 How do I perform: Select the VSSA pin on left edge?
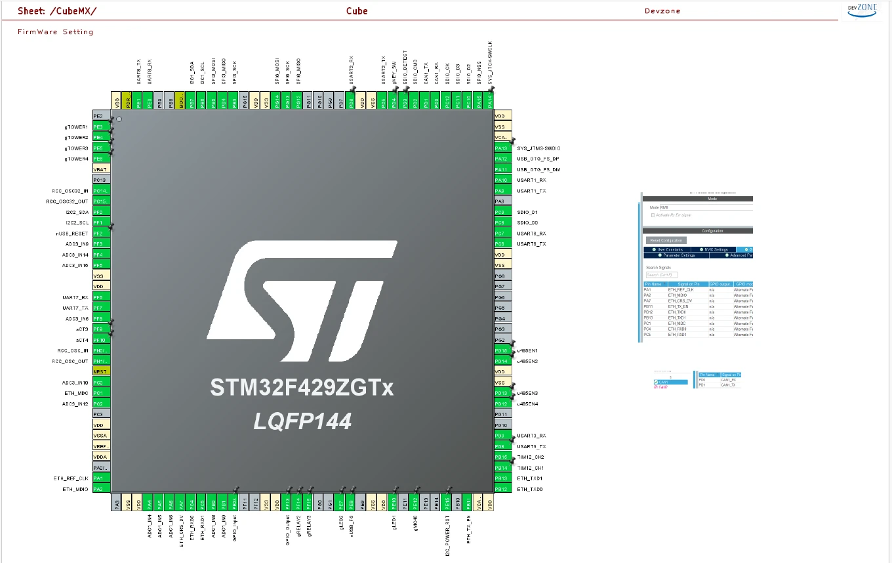(x=102, y=436)
